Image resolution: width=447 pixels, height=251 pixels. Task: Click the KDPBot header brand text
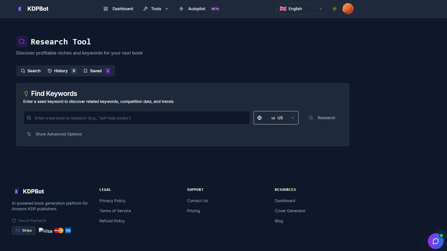pyautogui.click(x=38, y=9)
